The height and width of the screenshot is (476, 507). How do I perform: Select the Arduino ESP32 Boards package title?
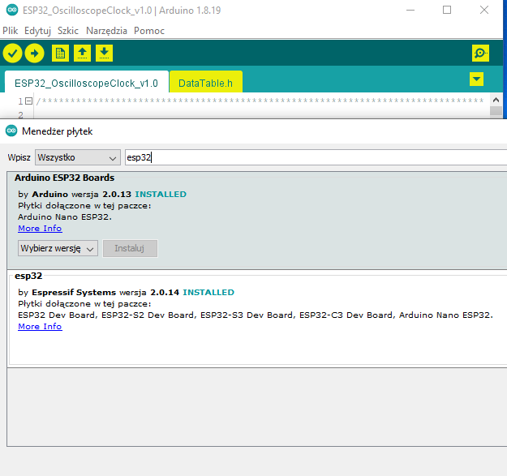pos(64,178)
